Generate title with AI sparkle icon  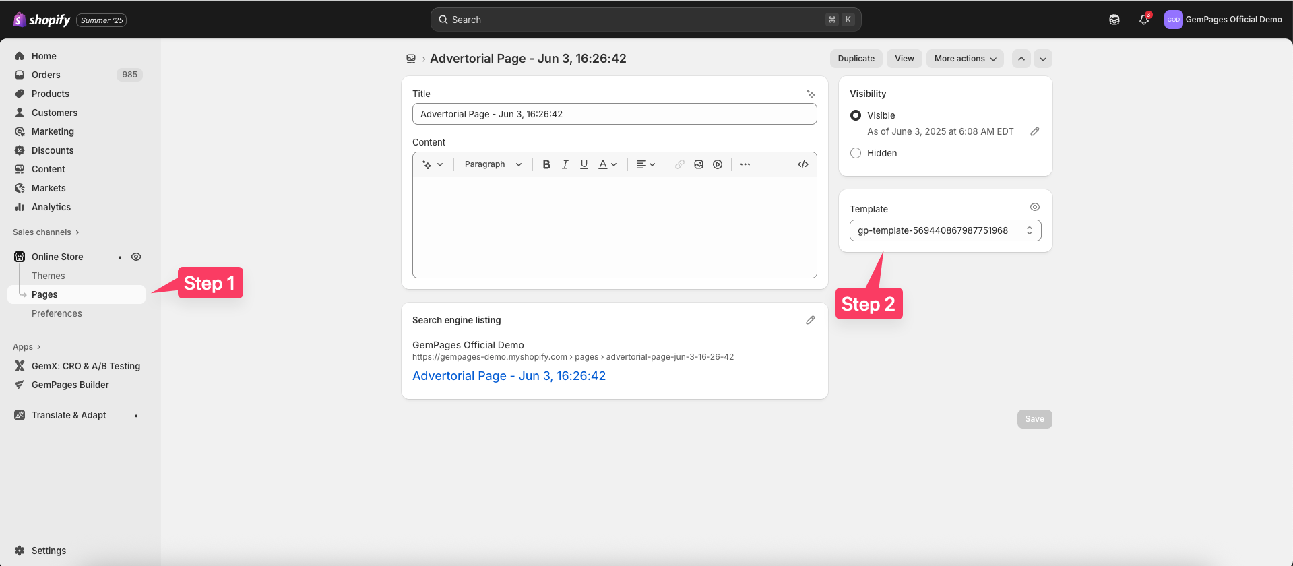(x=811, y=94)
